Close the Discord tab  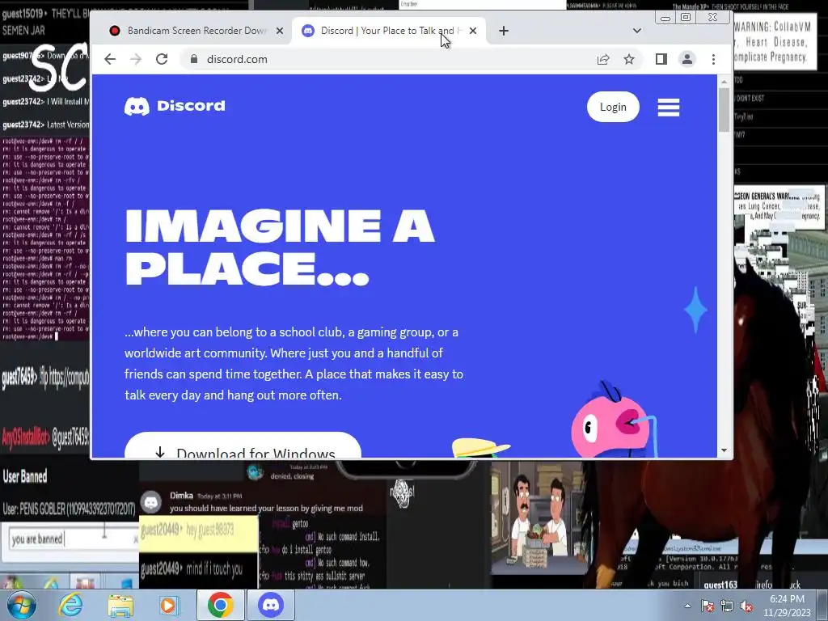(x=473, y=31)
